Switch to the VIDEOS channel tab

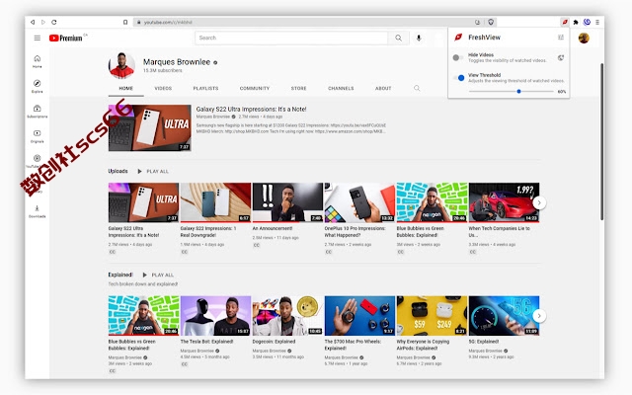(163, 88)
